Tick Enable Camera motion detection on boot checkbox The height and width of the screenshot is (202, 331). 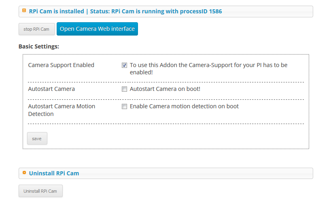click(x=124, y=107)
